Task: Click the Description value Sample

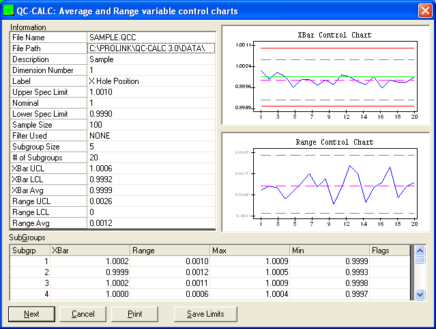Action: coord(151,59)
